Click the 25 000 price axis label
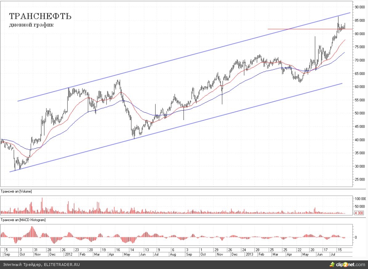 pyautogui.click(x=360, y=180)
